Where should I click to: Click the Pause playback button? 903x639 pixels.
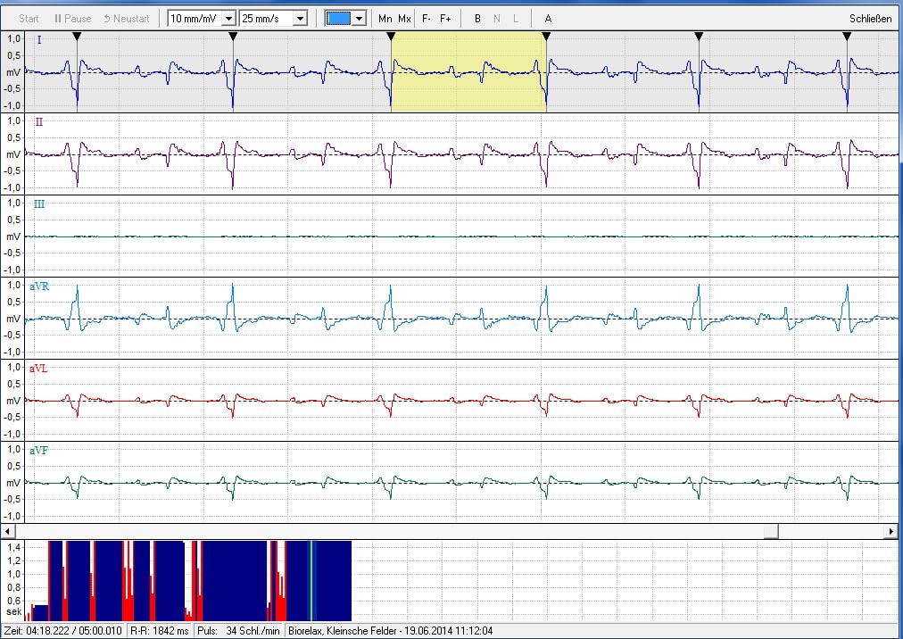tap(72, 19)
